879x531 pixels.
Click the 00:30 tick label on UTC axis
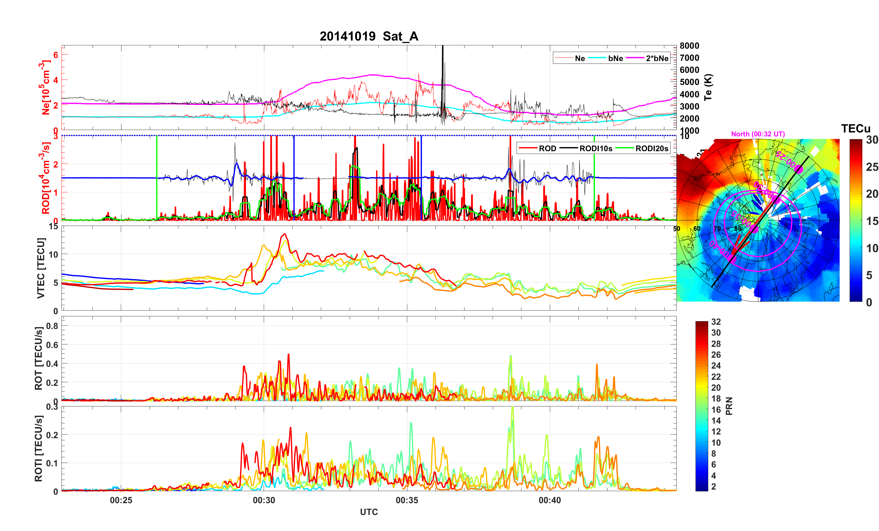(264, 500)
